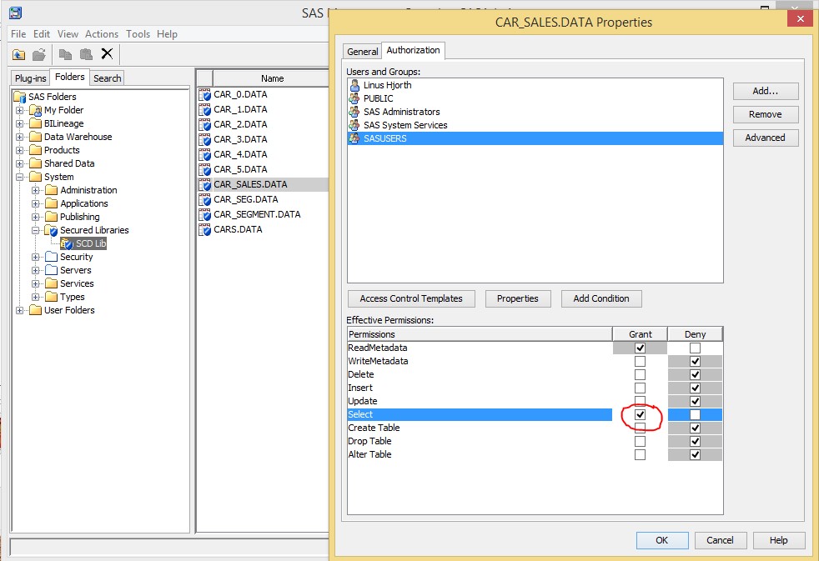Viewport: 819px width, 561px height.
Task: Click the SAS System Services group icon
Action: coord(354,125)
